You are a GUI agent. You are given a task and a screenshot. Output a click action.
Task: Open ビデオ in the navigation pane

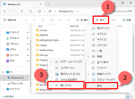(x=12, y=61)
